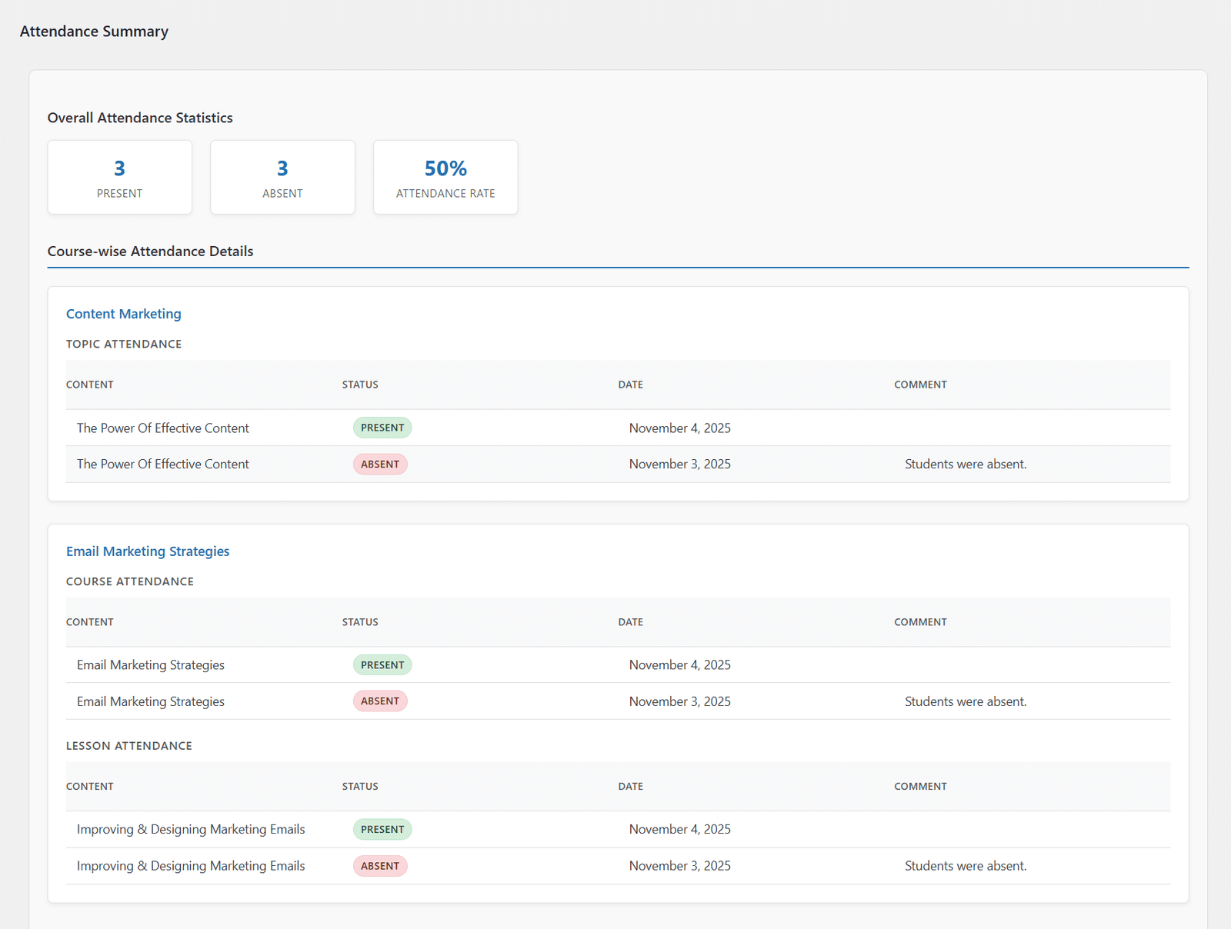Screen dimensions: 1231x929
Task: Select the Present count card showing 3
Action: click(x=120, y=177)
